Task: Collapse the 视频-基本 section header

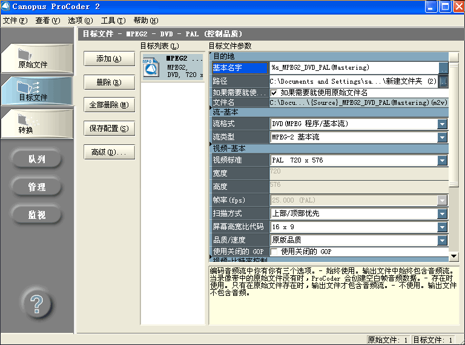Action: tap(211, 144)
